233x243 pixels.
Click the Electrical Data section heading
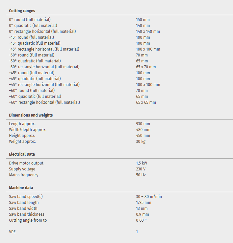22,154
